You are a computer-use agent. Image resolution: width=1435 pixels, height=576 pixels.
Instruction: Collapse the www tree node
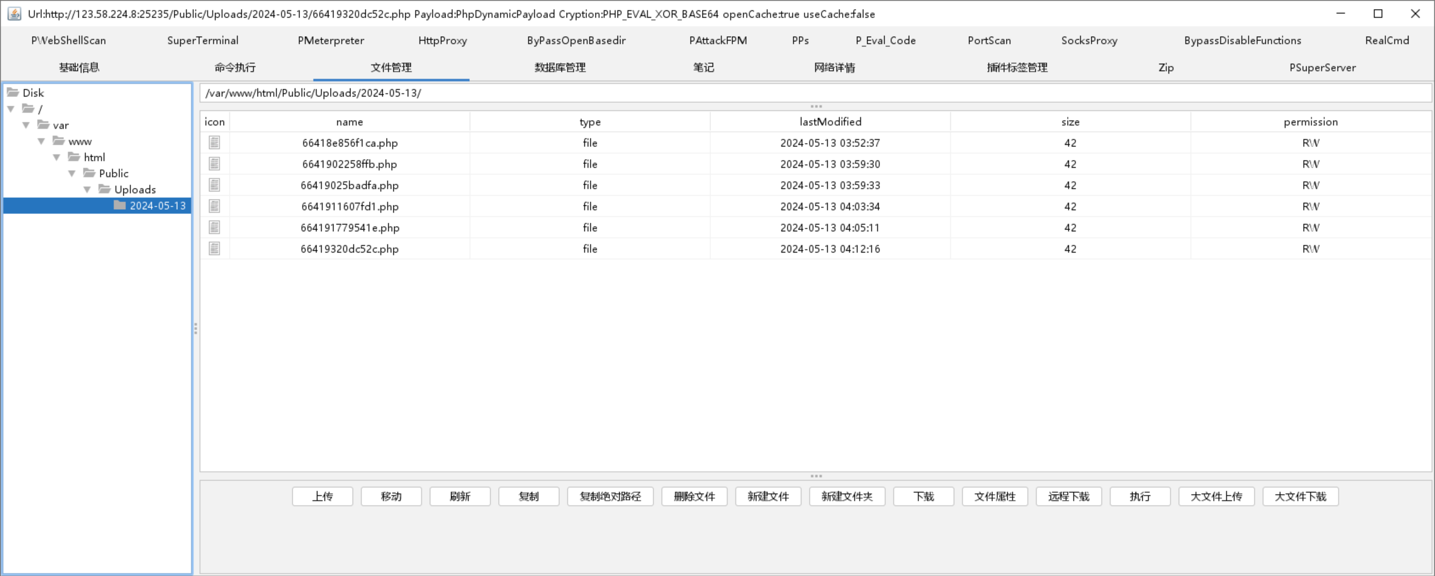41,141
